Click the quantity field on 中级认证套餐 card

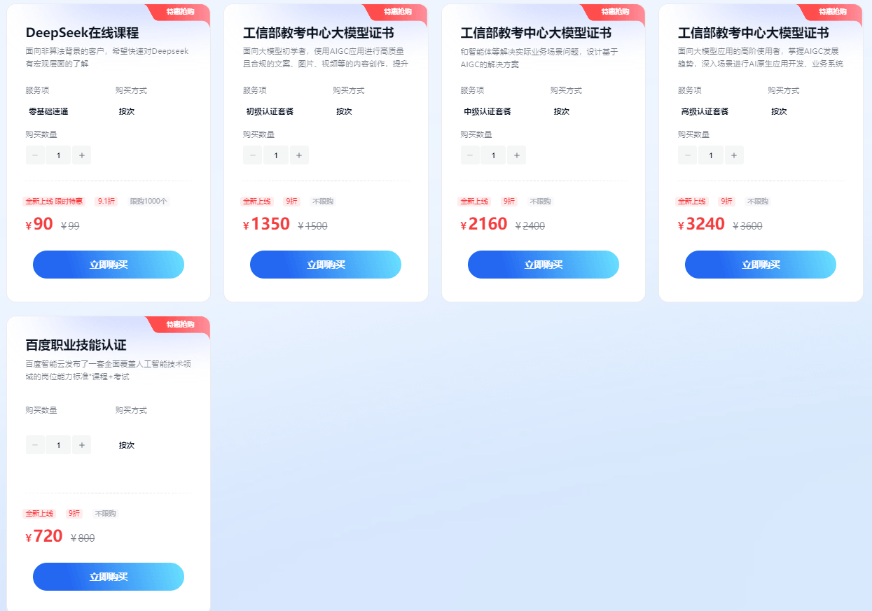(x=494, y=155)
